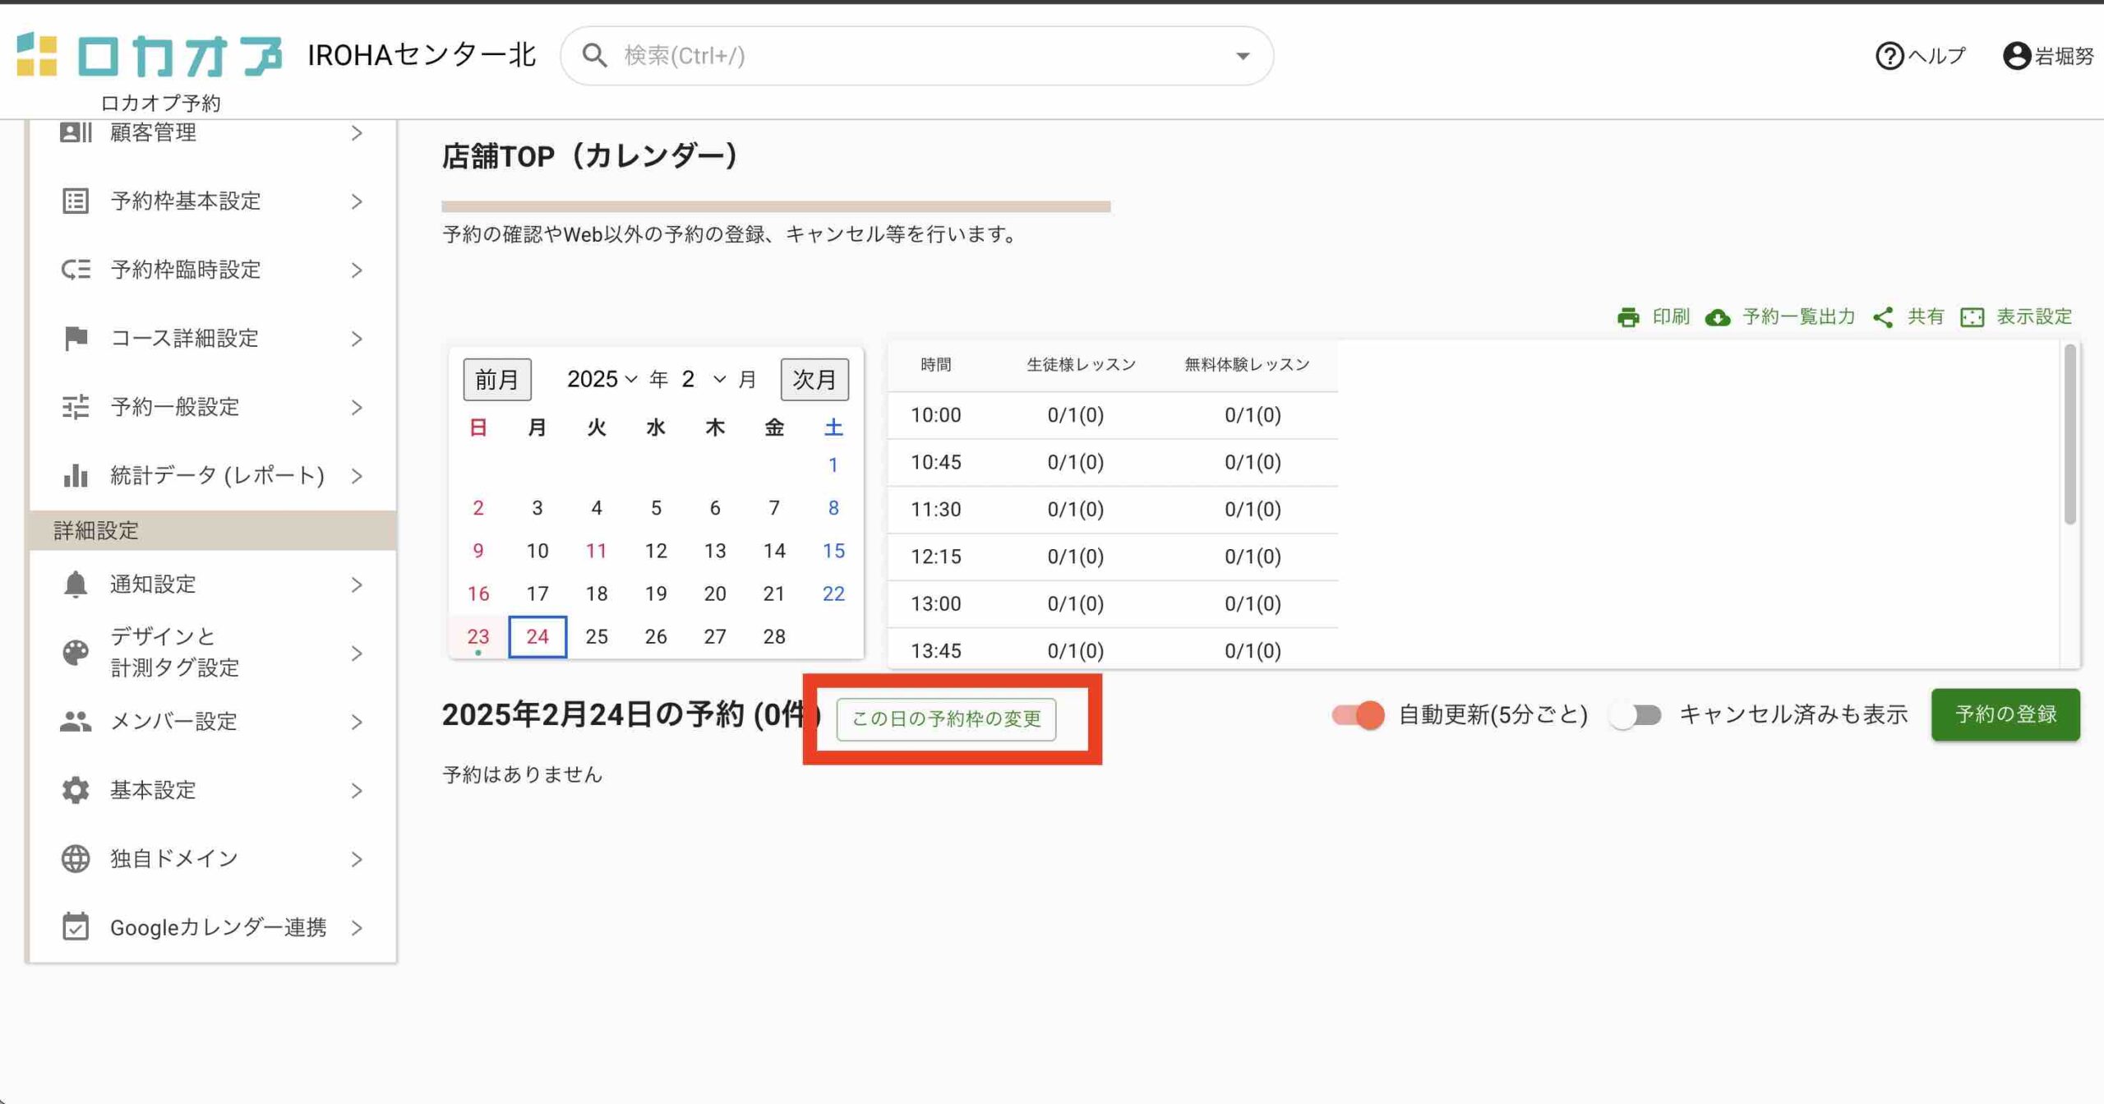Open the month dropdown in the calendar
The width and height of the screenshot is (2104, 1104).
704,379
